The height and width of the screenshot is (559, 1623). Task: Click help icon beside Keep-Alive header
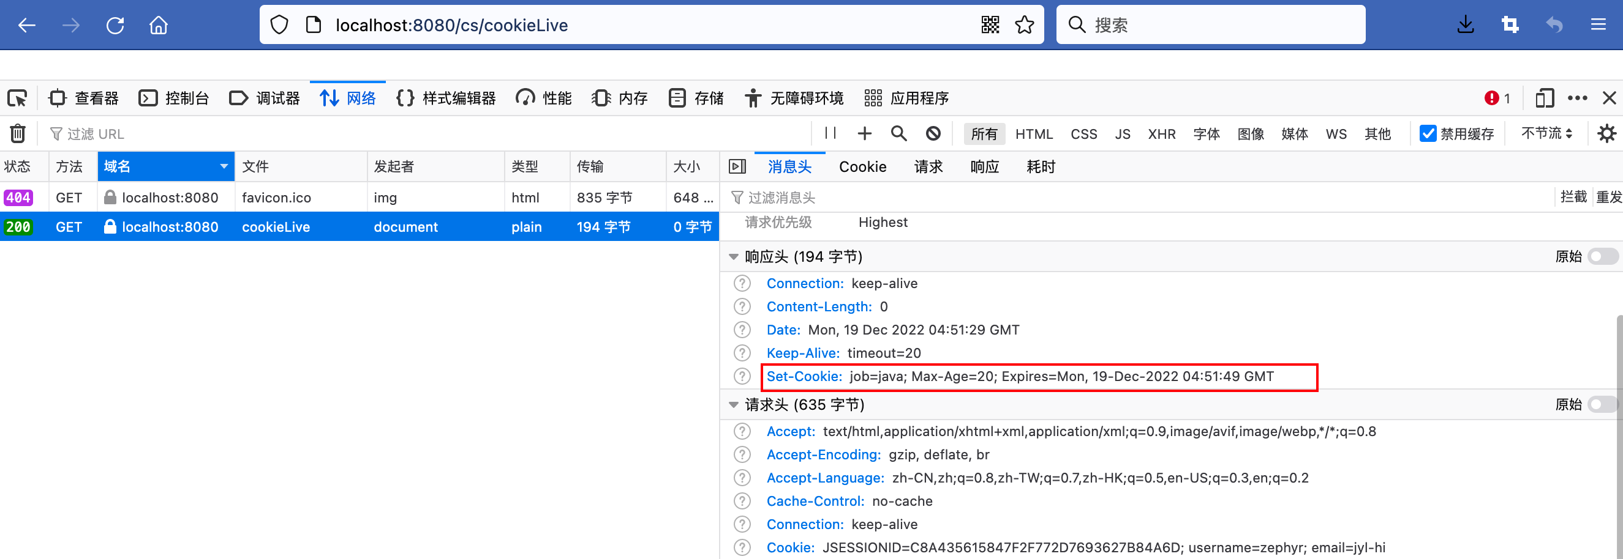point(742,353)
